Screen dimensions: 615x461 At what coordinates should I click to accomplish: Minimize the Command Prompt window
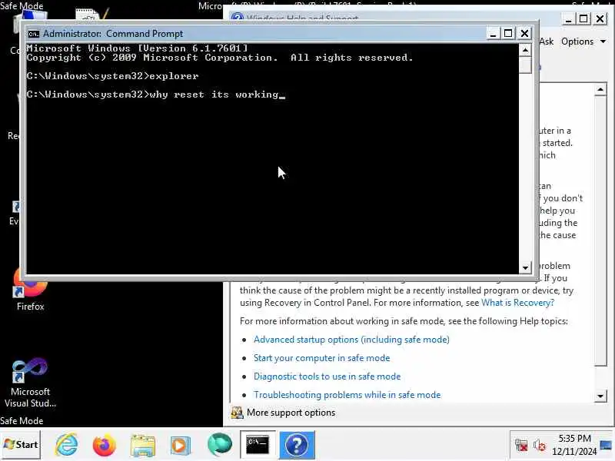[x=493, y=33]
